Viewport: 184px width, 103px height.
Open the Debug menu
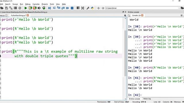28,4
